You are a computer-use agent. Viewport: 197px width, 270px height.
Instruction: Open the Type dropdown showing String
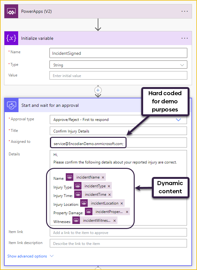(x=118, y=65)
